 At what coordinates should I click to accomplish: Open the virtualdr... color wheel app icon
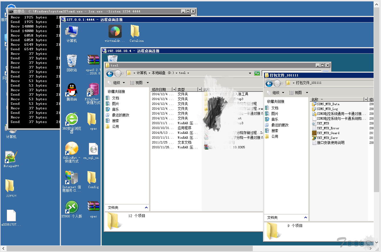tap(115, 34)
